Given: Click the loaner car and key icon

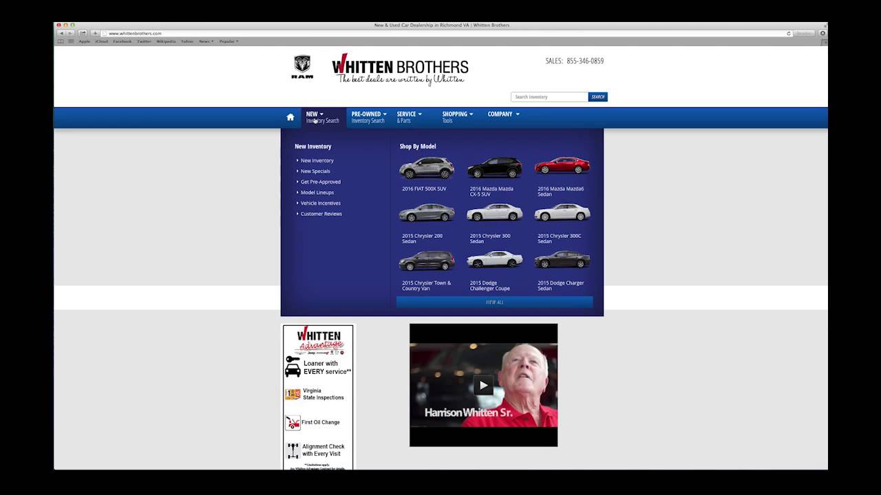Looking at the screenshot, I should pyautogui.click(x=293, y=366).
